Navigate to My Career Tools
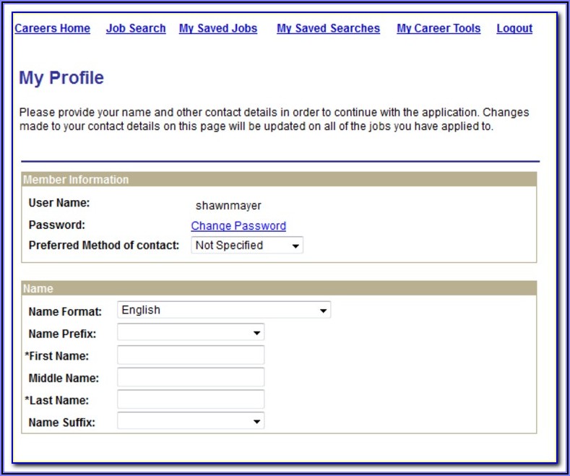The image size is (570, 476). coord(439,28)
